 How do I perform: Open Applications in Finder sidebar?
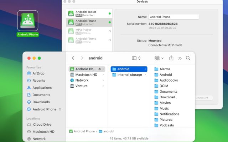39,88
